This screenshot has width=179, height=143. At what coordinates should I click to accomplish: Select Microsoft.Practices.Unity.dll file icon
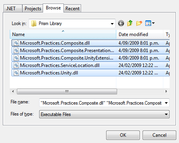pyautogui.click(x=16, y=73)
